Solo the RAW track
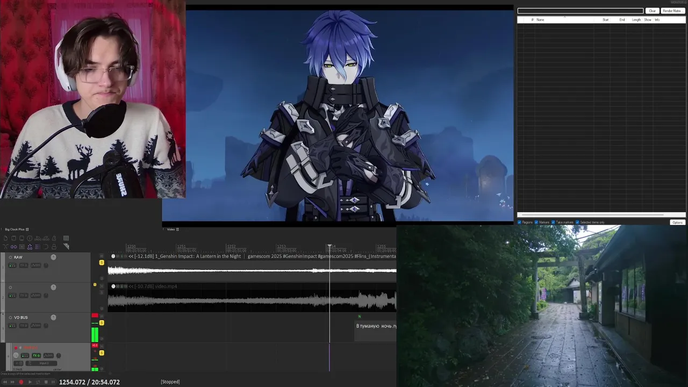 [x=102, y=263]
